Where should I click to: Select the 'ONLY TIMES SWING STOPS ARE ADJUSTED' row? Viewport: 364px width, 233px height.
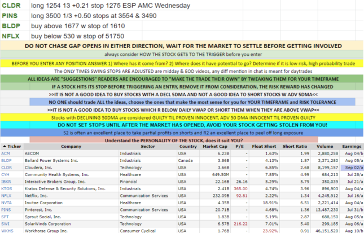(x=182, y=71)
